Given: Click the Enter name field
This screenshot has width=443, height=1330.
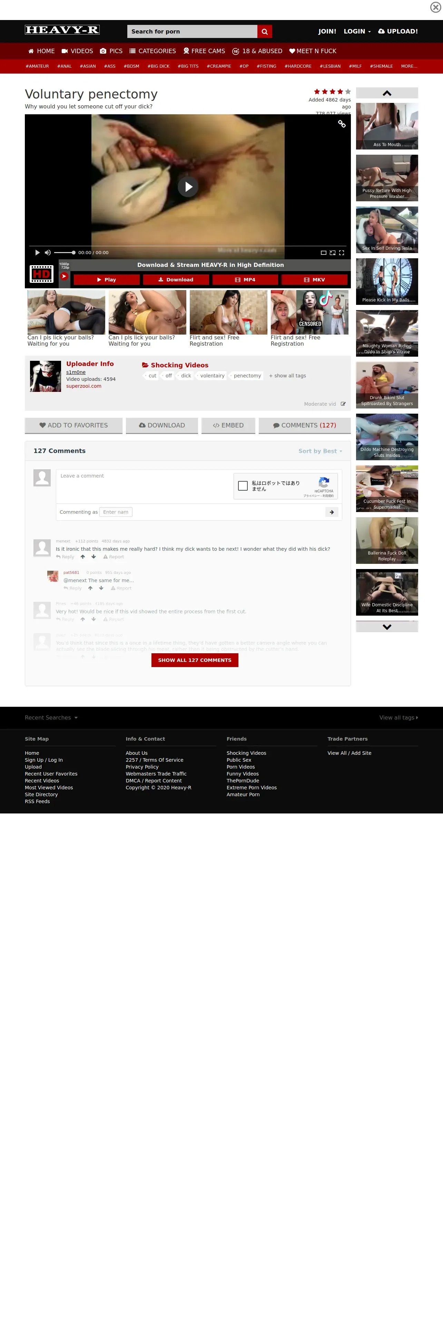Looking at the screenshot, I should pyautogui.click(x=116, y=512).
